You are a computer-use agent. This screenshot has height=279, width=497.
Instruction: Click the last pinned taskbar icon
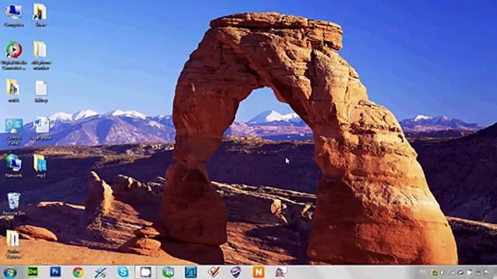[x=281, y=272]
